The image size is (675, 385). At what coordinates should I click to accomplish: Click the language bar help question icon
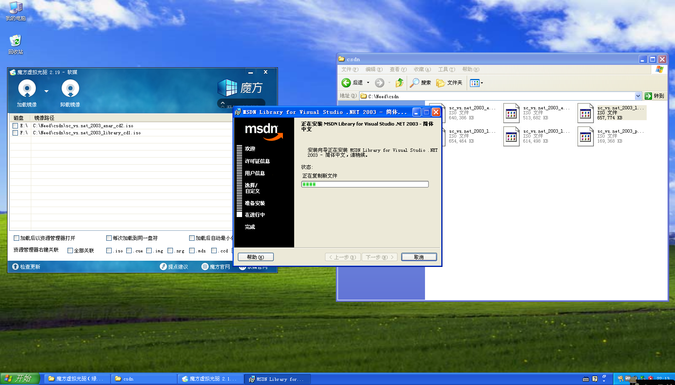(x=595, y=379)
